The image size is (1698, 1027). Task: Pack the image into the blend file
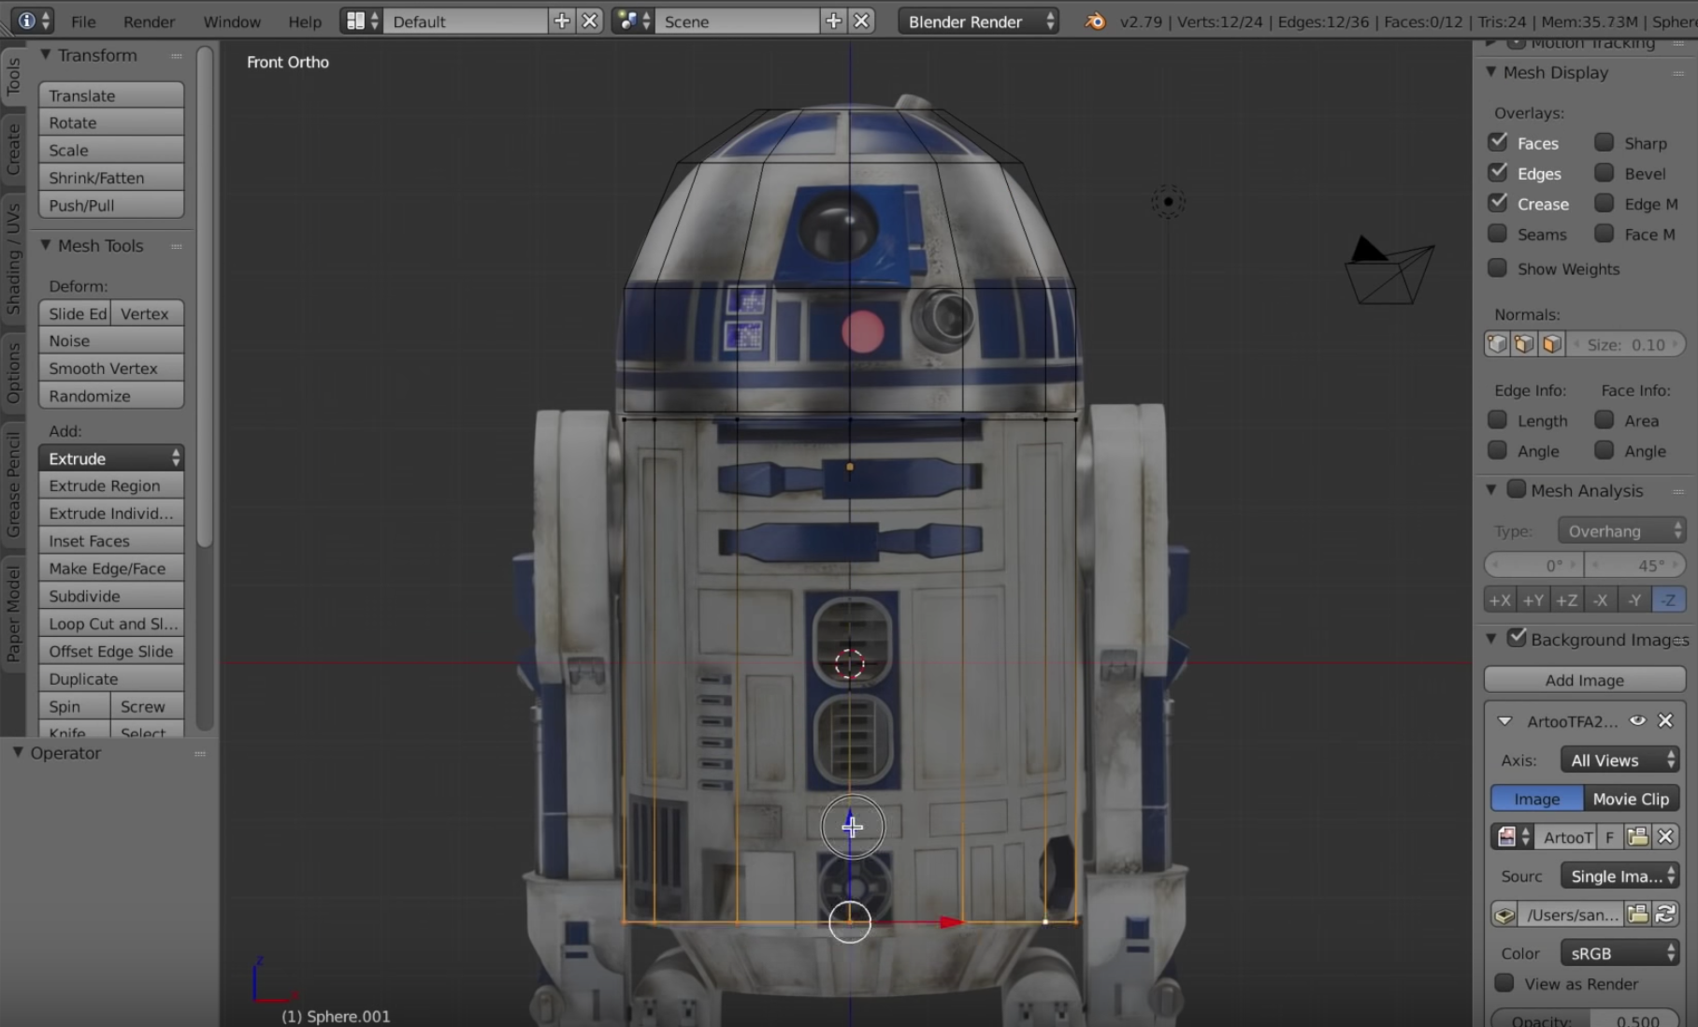(1504, 915)
